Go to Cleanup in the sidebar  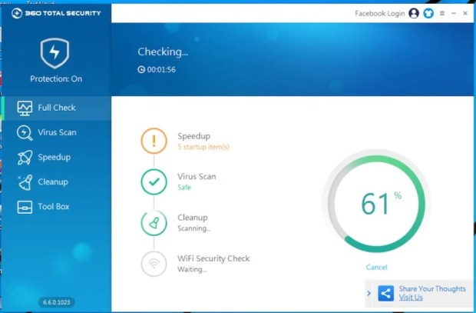click(x=57, y=182)
